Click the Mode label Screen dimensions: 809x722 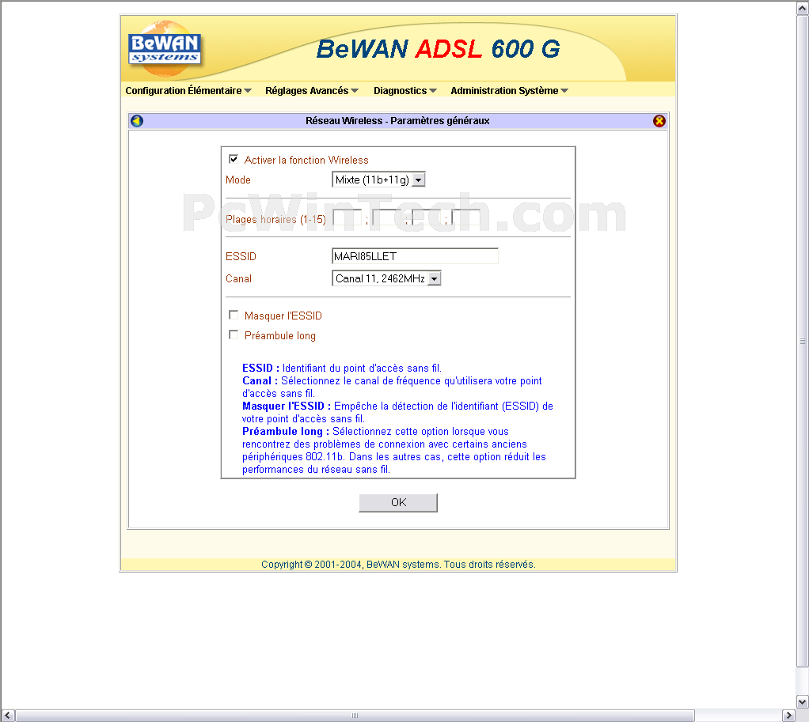click(237, 180)
